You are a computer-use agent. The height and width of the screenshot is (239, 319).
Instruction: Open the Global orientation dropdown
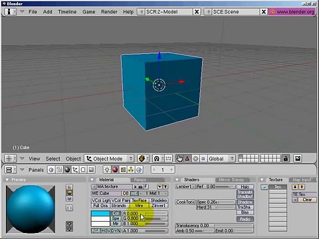[x=221, y=159]
